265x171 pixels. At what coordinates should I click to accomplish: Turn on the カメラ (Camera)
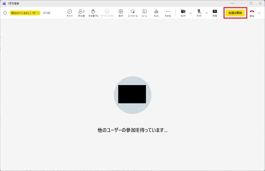(x=183, y=13)
